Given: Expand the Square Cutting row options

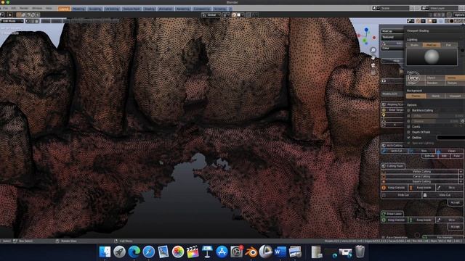Looking at the screenshot, I should [461, 181].
